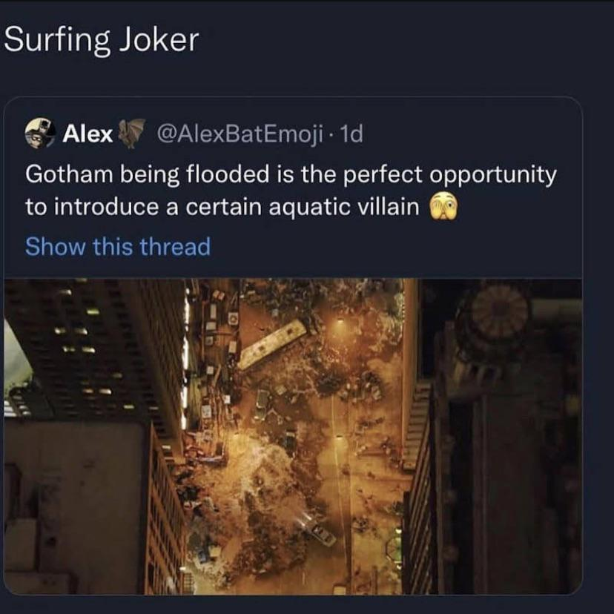Viewport: 614px width, 614px height.
Task: Click the quoted tweet's first text line
Action: tap(291, 175)
